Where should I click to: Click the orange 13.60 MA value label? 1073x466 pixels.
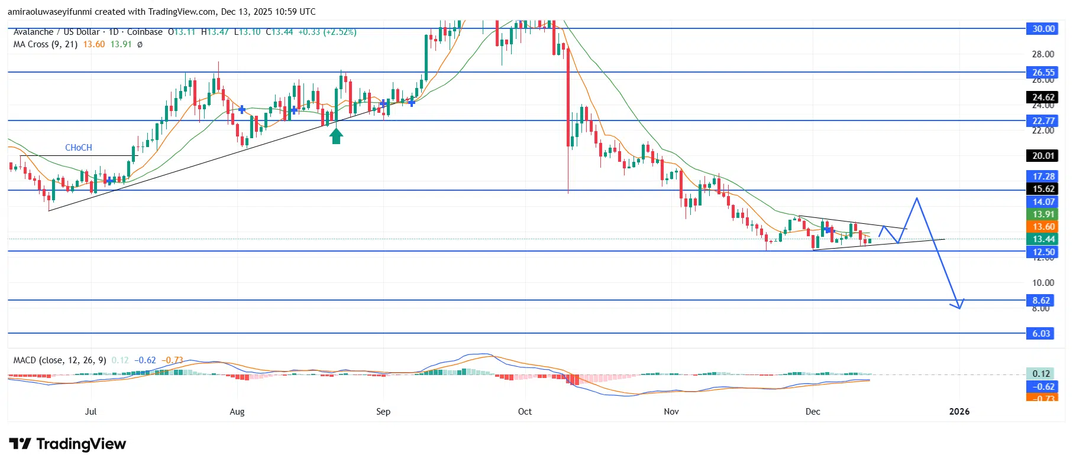1043,226
